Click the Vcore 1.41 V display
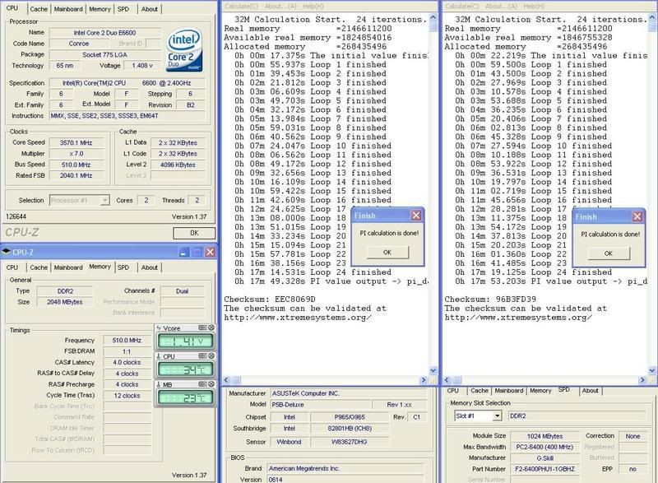The image size is (658, 483). click(x=185, y=341)
